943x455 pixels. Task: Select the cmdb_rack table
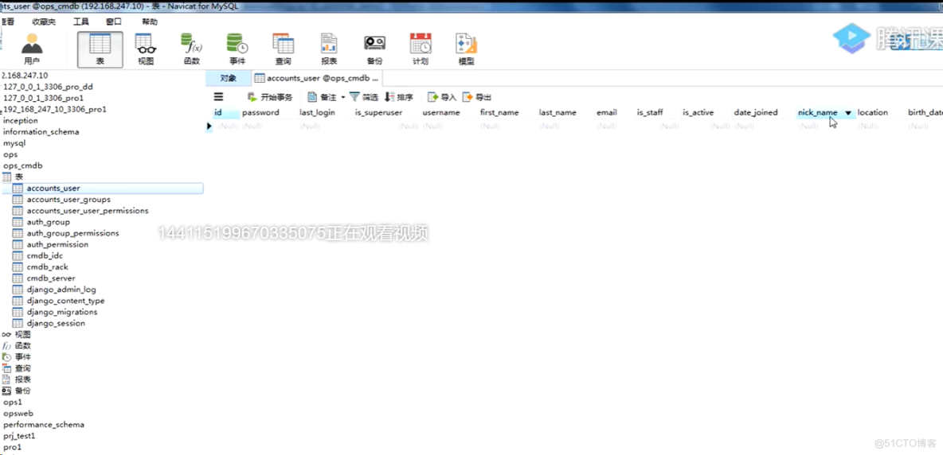click(48, 267)
